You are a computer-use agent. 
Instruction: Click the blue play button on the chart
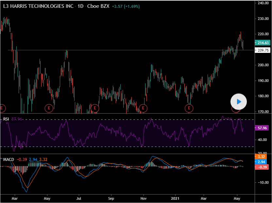[x=239, y=102]
